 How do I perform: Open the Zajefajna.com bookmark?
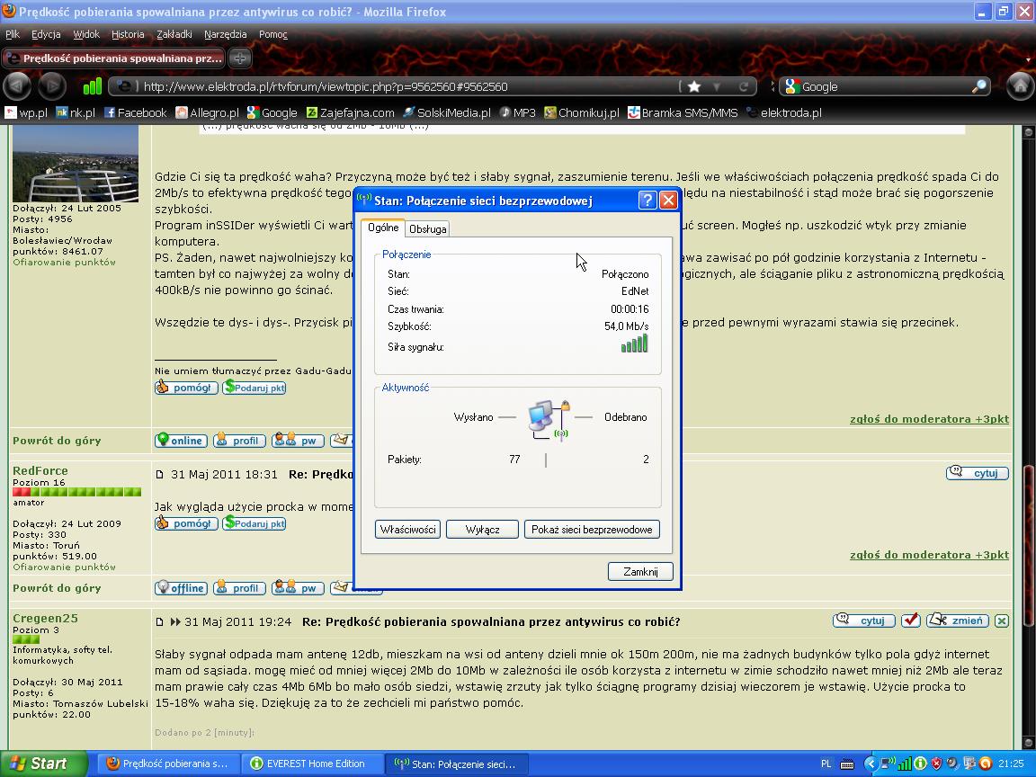click(350, 113)
